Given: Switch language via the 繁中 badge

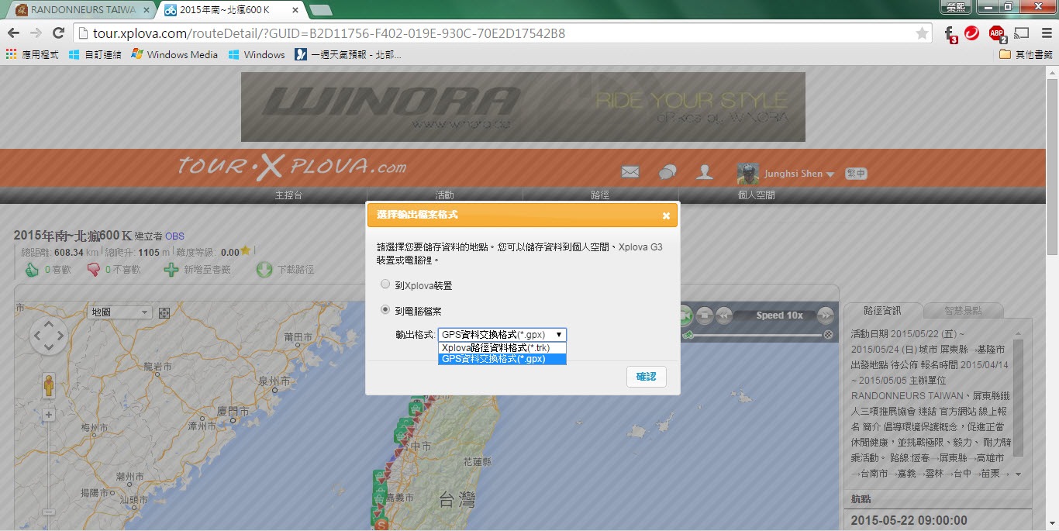Looking at the screenshot, I should point(856,174).
